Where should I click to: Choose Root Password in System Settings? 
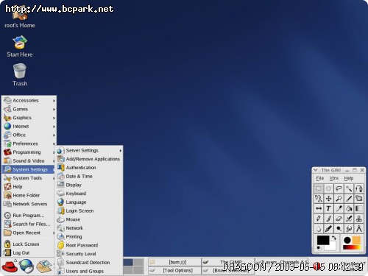click(x=89, y=245)
